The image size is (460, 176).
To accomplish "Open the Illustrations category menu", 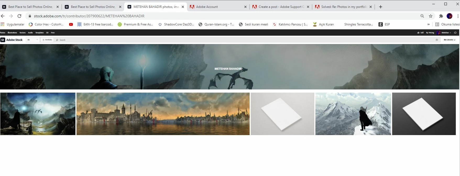I will pos(12,33).
